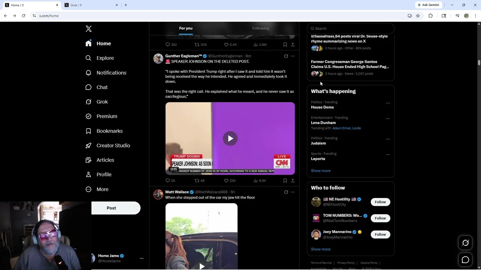Play the CNN Speaker Johnson video
481x270 pixels.
pos(230,138)
